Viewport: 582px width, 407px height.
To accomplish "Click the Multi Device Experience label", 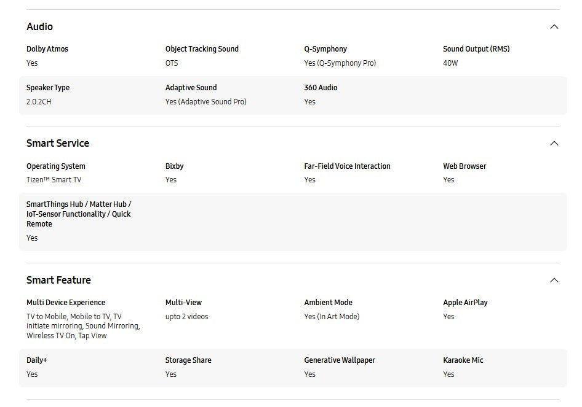I will (x=66, y=303).
